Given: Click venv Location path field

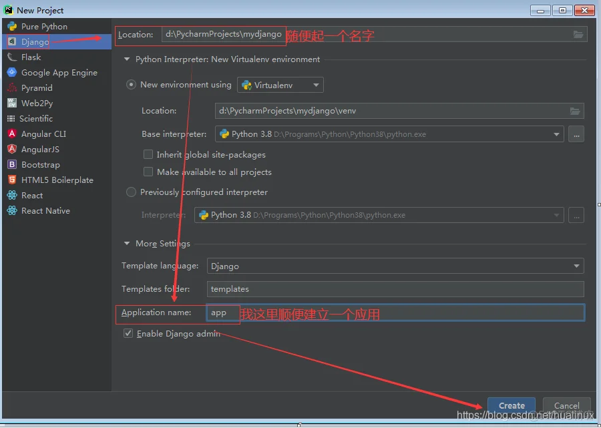Looking at the screenshot, I should point(399,111).
